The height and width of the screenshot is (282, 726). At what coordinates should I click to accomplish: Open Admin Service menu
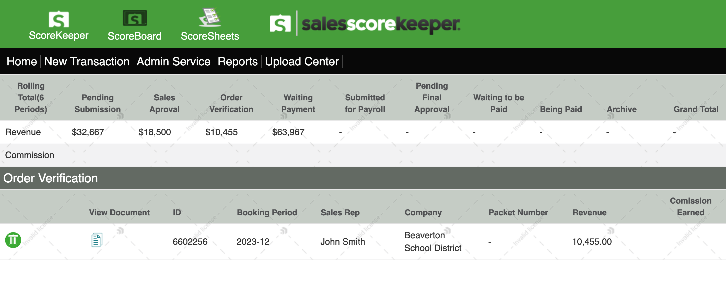(x=174, y=61)
